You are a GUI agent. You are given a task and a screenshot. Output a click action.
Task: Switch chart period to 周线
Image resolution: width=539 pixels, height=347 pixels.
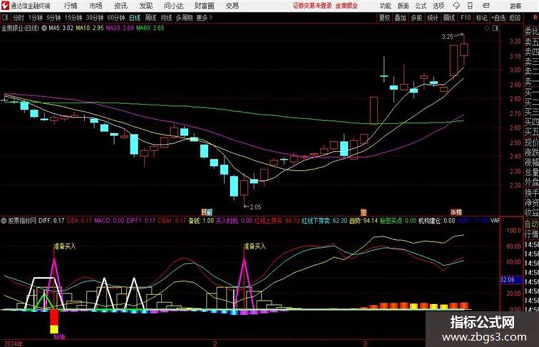[150, 18]
